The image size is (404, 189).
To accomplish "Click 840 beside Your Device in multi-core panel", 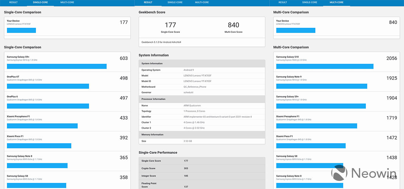I will click(393, 22).
